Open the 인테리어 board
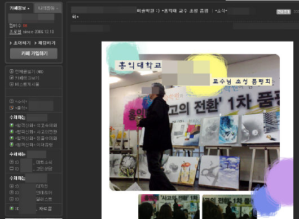This screenshot has width=299, height=219. tap(44, 193)
